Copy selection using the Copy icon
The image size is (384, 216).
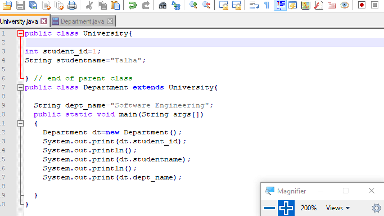102,5
